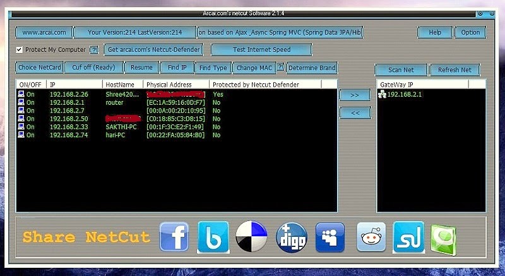Click computer icon for hari-PC row
Viewport: 505px width, 276px height.
[x=21, y=135]
